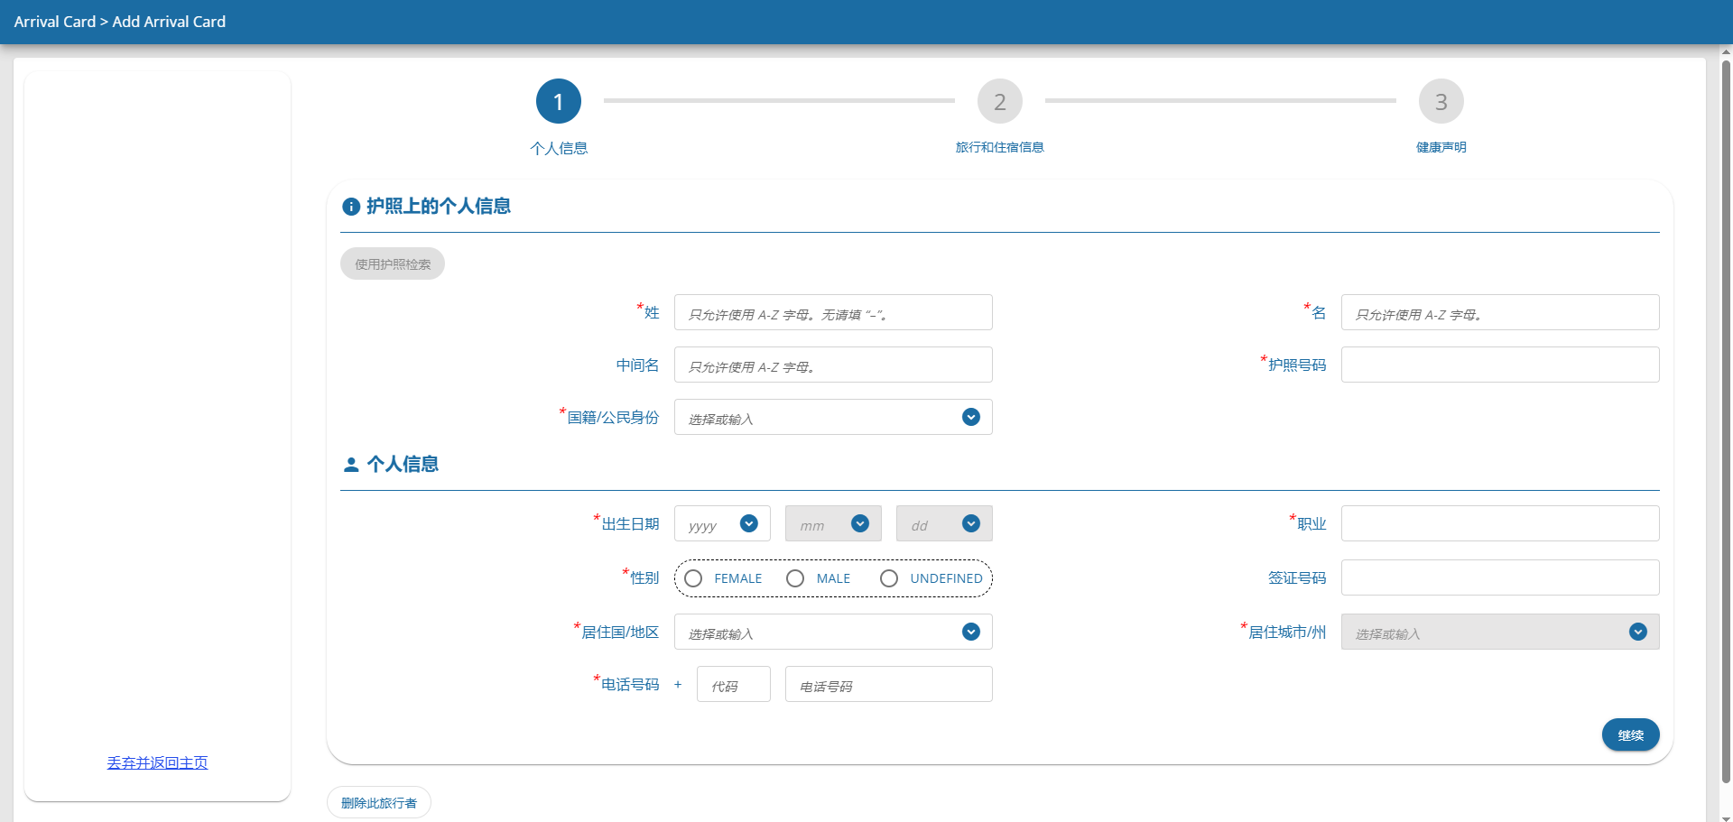1733x822 pixels.
Task: Click the plus sign before phone code
Action: point(678,685)
